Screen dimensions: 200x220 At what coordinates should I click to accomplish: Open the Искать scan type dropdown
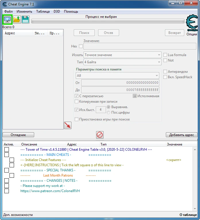[x=123, y=55]
